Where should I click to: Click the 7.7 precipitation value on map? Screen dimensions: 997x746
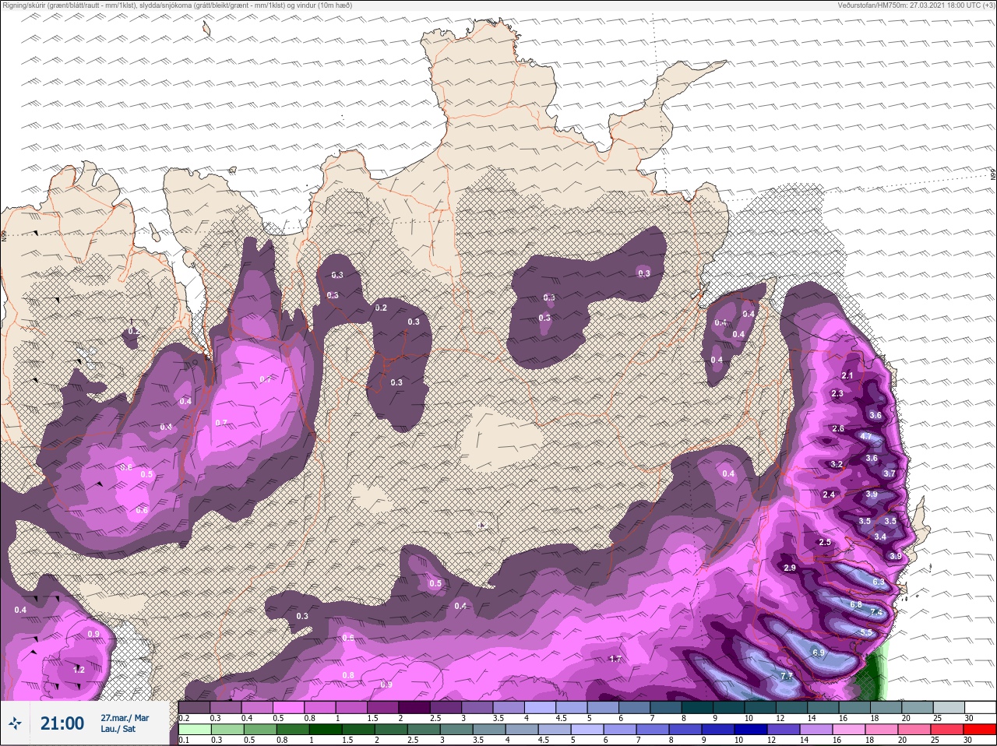pos(787,676)
